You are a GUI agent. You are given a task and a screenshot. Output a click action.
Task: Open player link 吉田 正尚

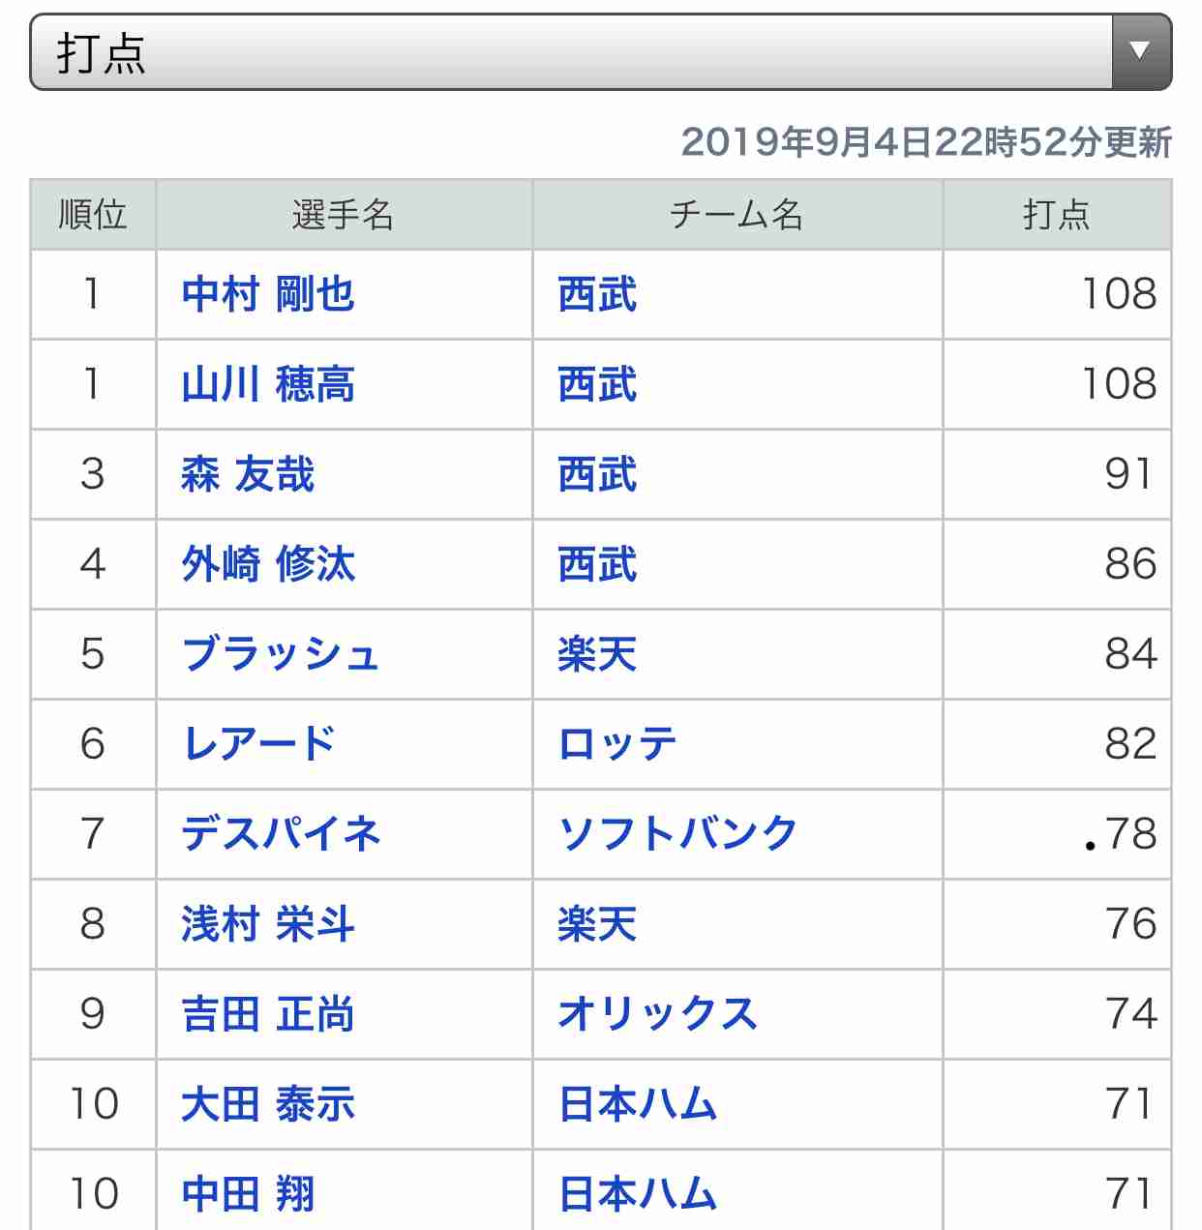click(268, 1014)
